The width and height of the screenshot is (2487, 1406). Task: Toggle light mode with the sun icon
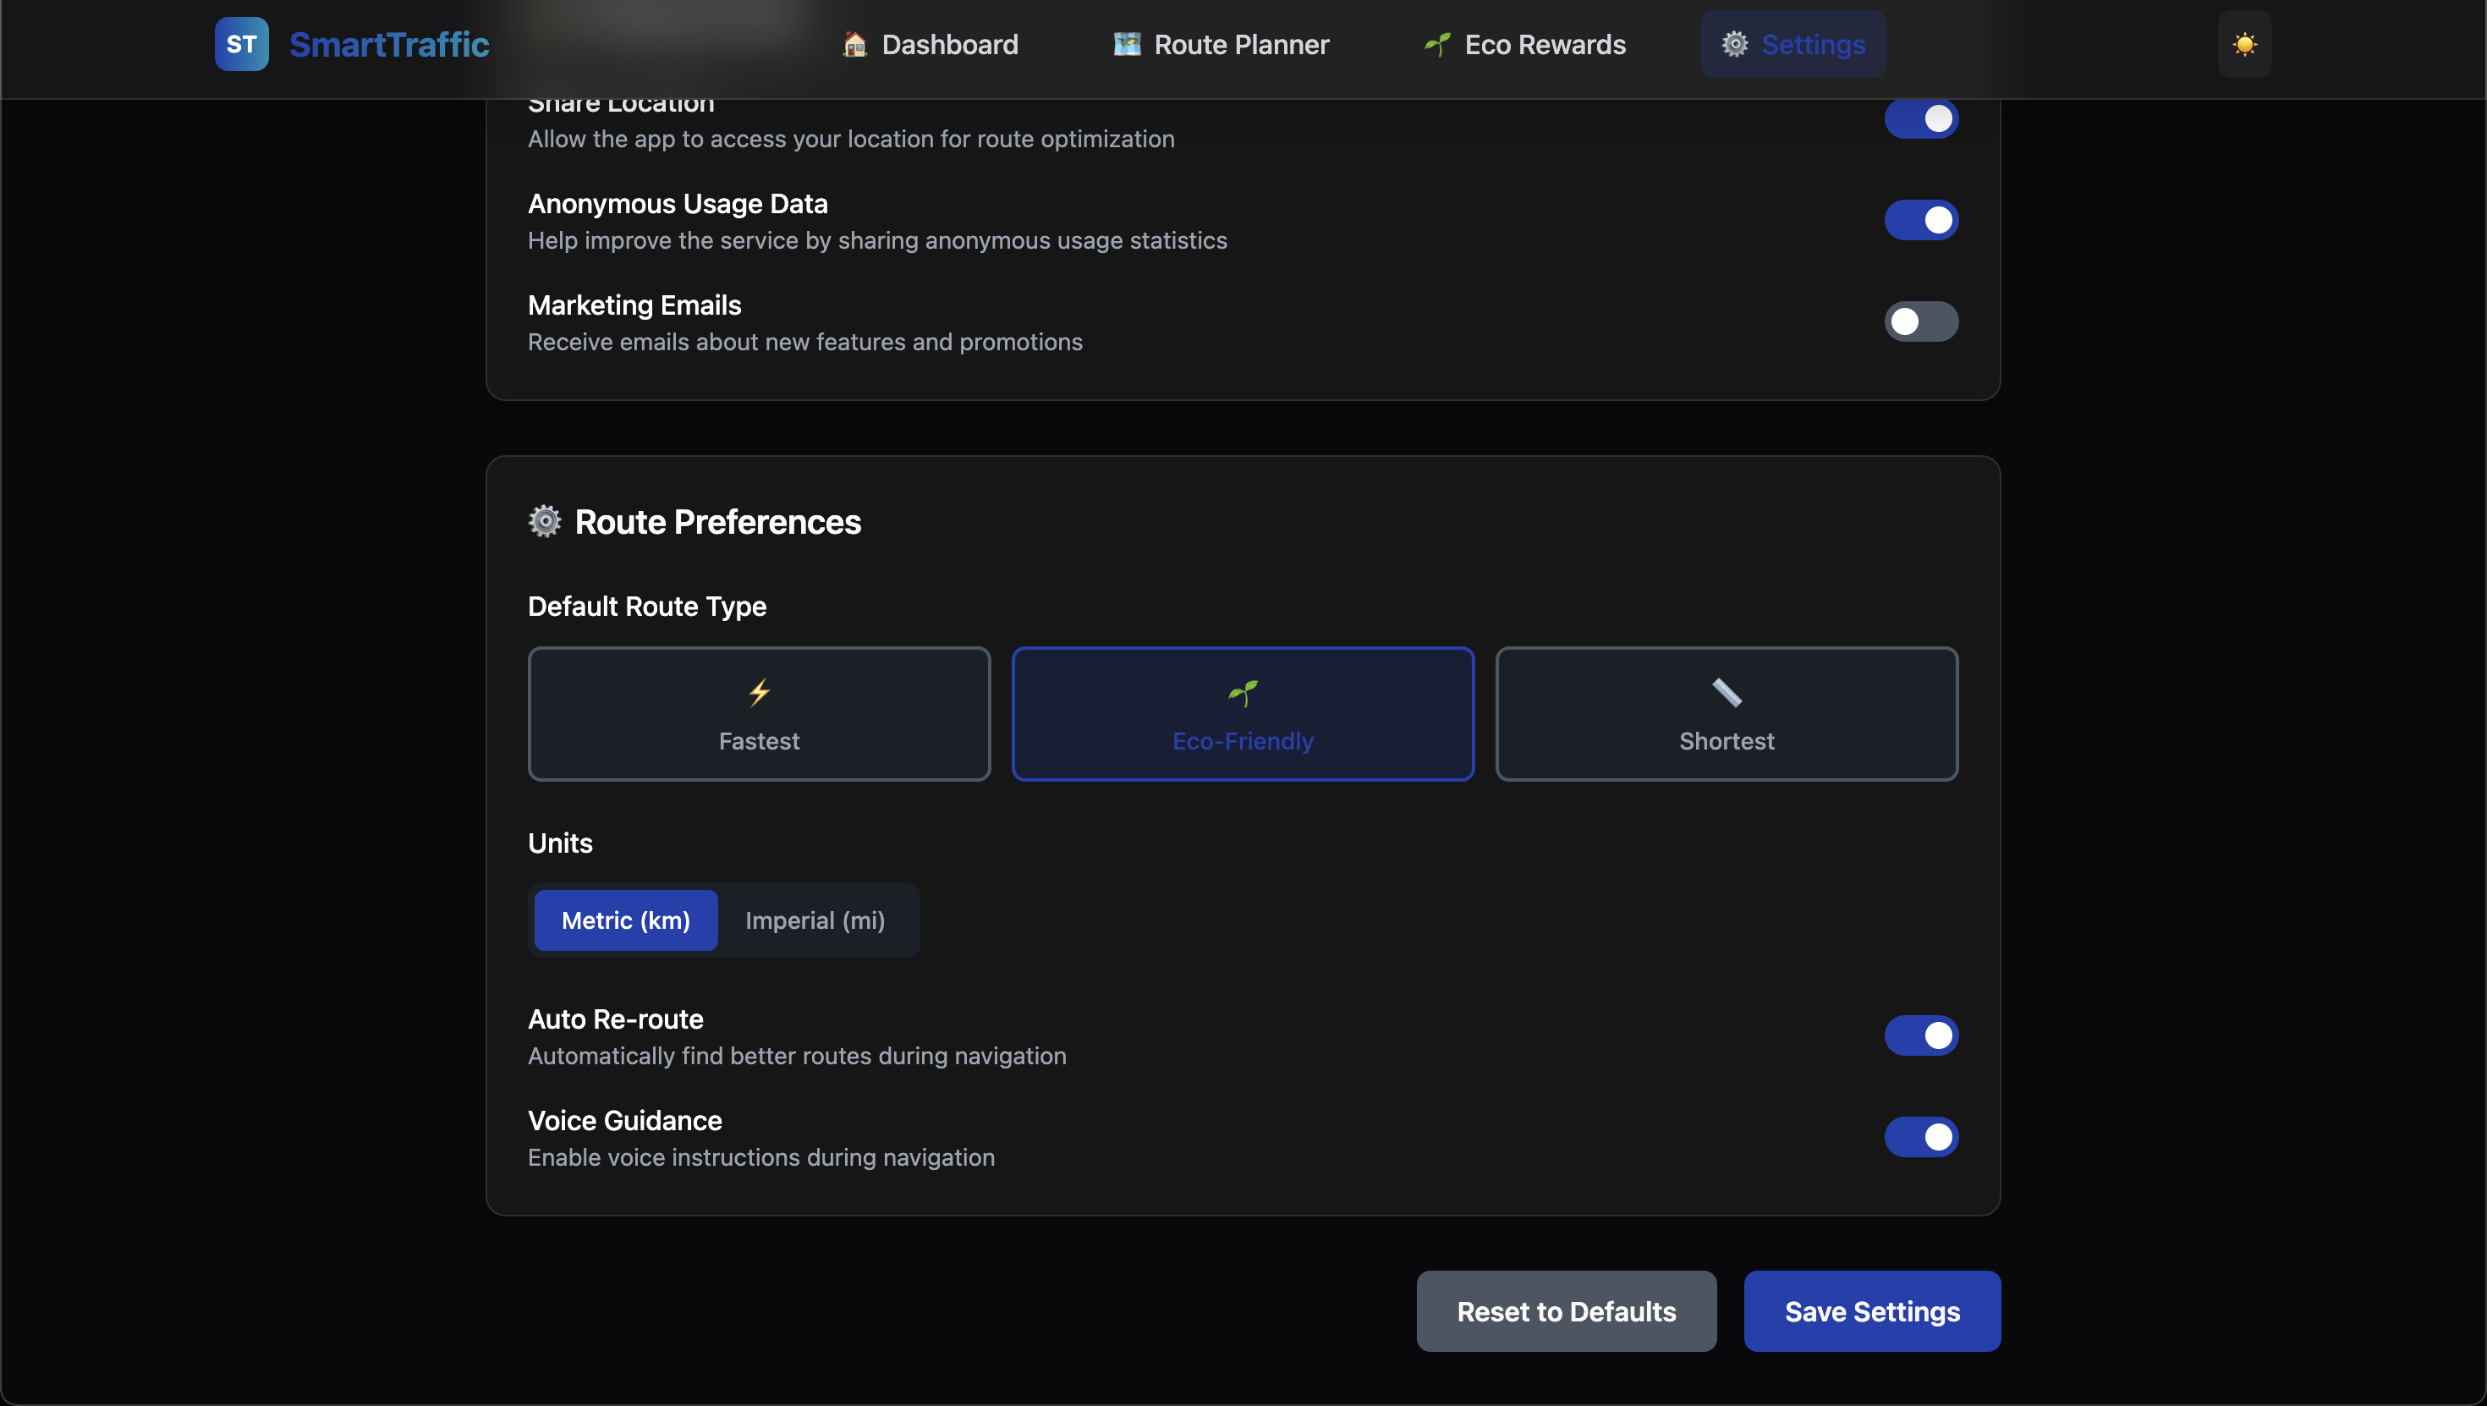coord(2243,45)
